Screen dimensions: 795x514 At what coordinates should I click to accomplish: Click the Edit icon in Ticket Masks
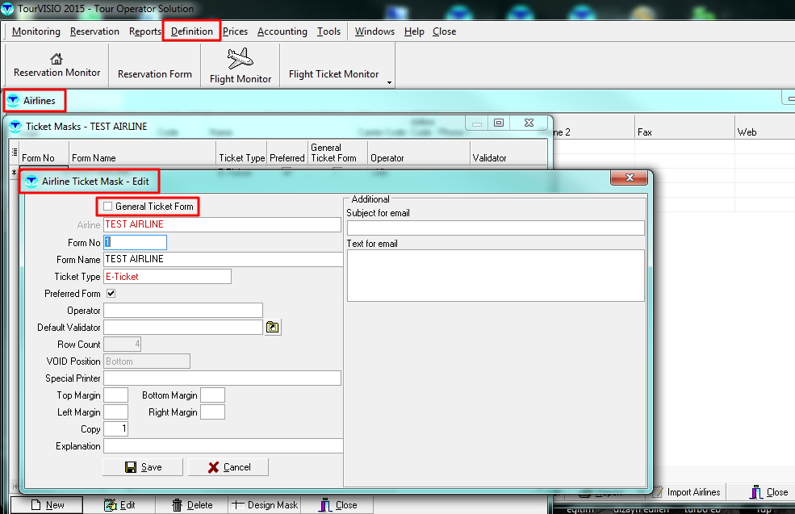click(x=111, y=505)
